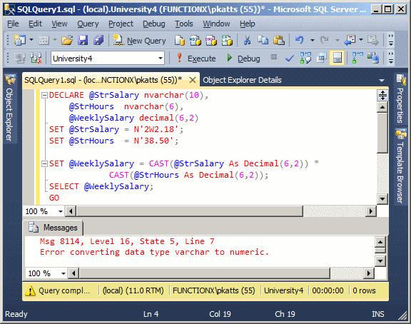Click the Open File folder icon
The image size is (411, 324).
(67, 41)
